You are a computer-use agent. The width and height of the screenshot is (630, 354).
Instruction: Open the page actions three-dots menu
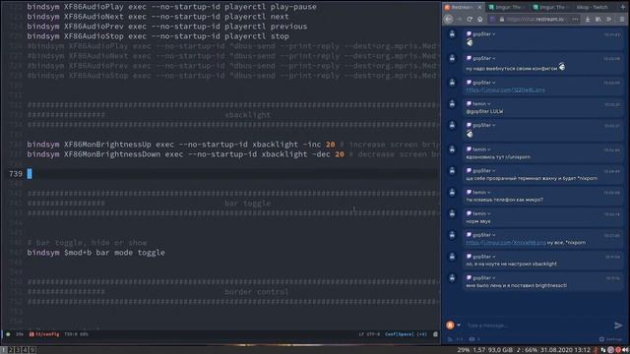click(575, 19)
